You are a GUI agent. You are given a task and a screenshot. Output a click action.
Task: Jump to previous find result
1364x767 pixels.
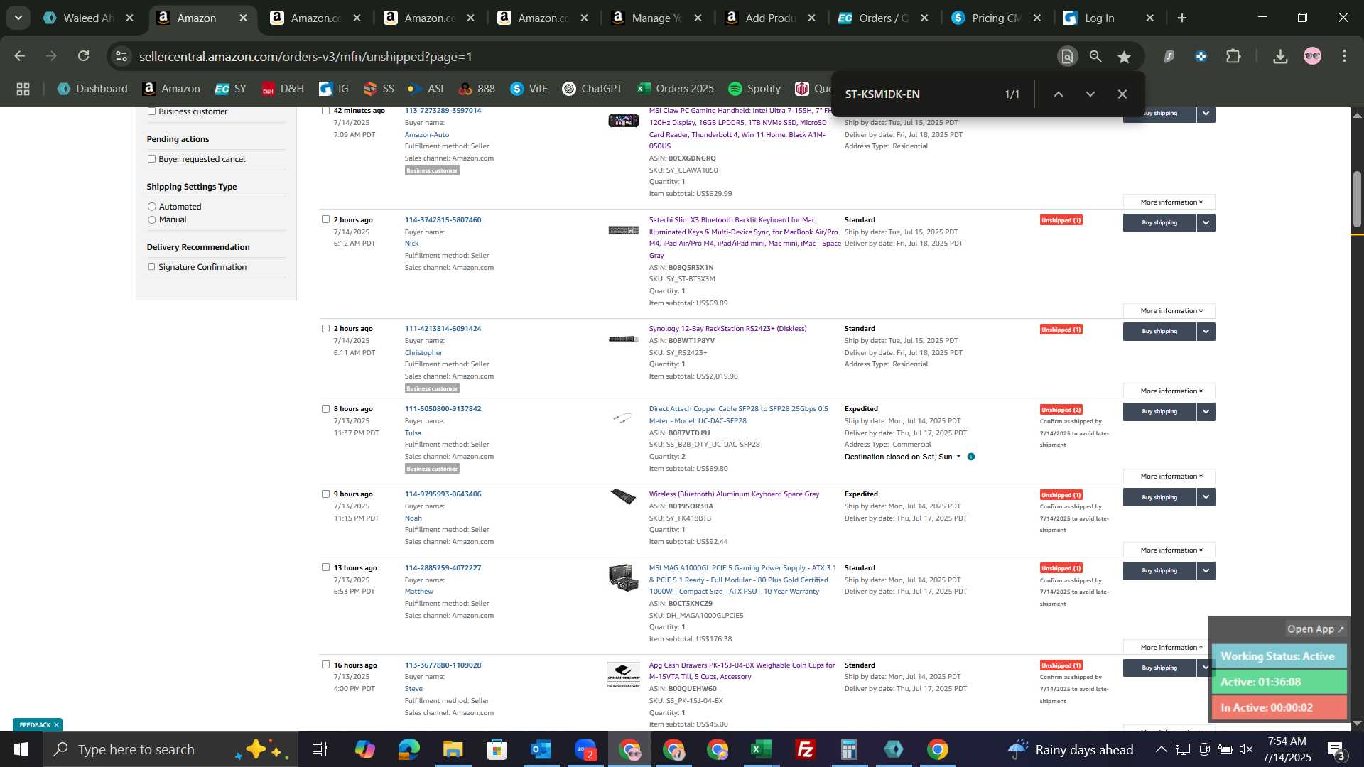(x=1058, y=94)
